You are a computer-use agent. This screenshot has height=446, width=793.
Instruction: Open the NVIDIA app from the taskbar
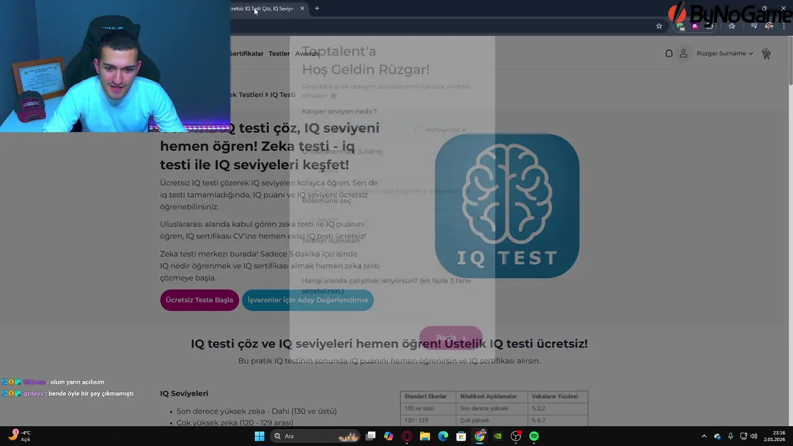coord(497,436)
